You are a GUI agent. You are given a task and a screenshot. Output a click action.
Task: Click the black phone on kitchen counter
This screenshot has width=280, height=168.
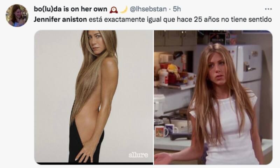click(x=181, y=136)
